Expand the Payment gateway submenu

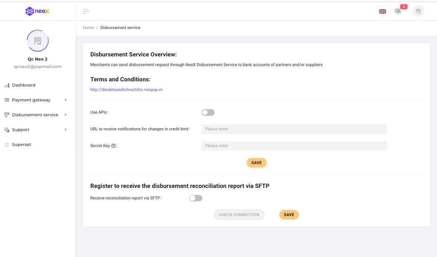coord(65,100)
